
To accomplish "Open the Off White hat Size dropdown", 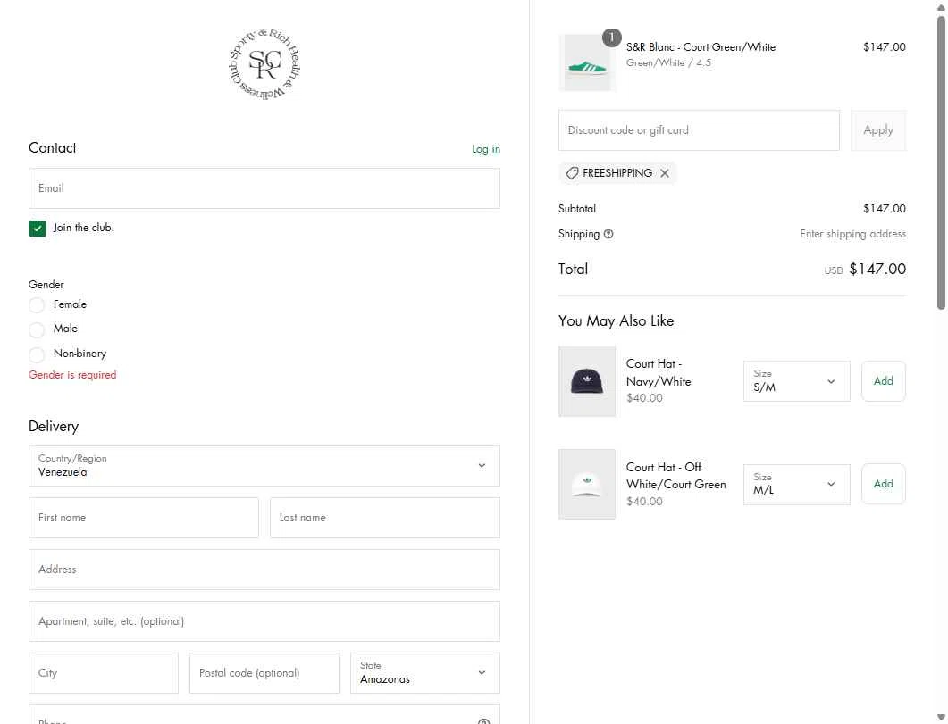I will pos(796,484).
